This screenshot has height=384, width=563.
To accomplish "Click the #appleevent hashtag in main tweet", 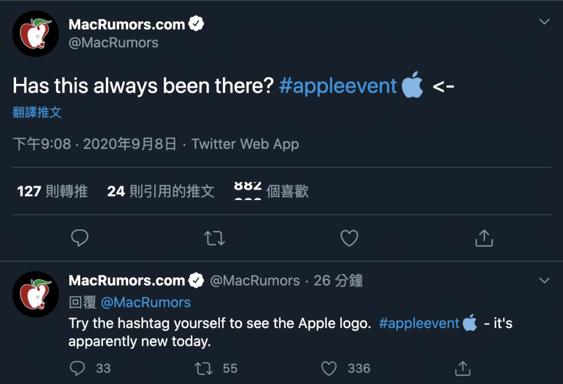I will (x=338, y=86).
